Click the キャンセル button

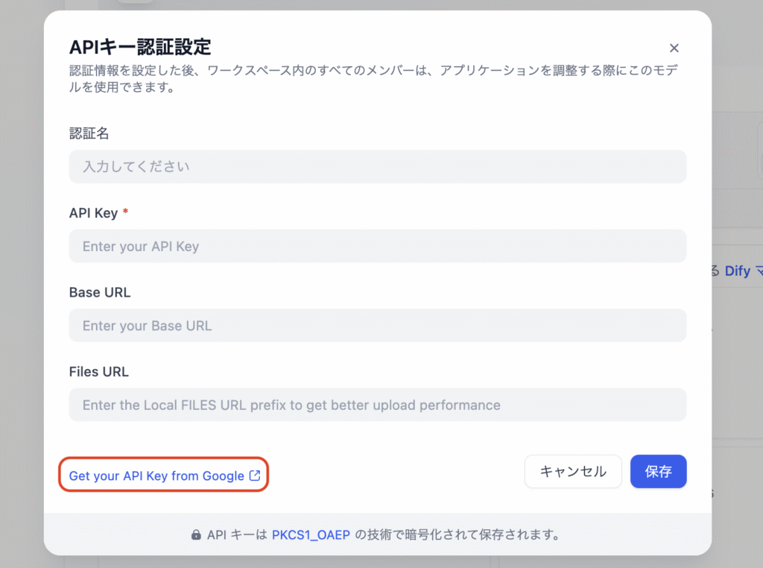[573, 471]
